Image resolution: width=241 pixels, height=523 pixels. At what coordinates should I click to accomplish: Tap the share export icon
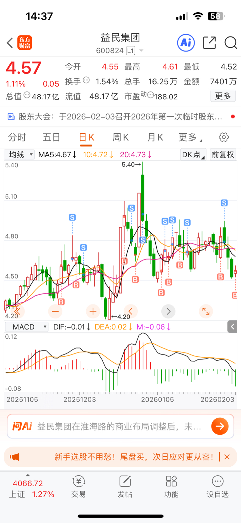[209, 43]
